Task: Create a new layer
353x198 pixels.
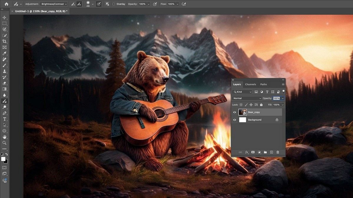Action: (271, 152)
